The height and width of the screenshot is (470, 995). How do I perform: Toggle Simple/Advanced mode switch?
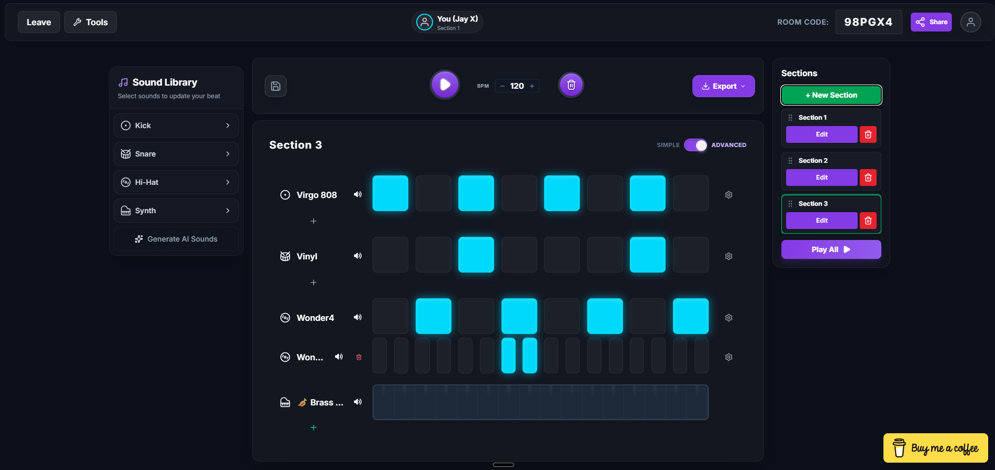coord(695,145)
